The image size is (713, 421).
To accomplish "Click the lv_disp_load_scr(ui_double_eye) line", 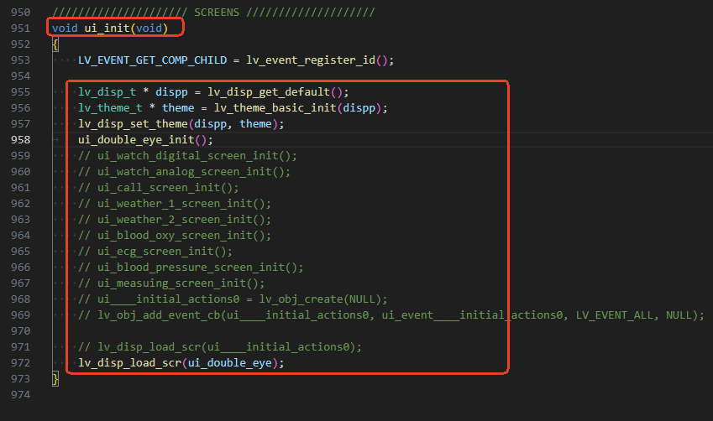I will tap(181, 362).
